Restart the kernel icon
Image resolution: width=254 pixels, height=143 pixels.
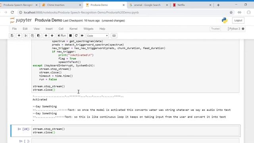[76, 36]
